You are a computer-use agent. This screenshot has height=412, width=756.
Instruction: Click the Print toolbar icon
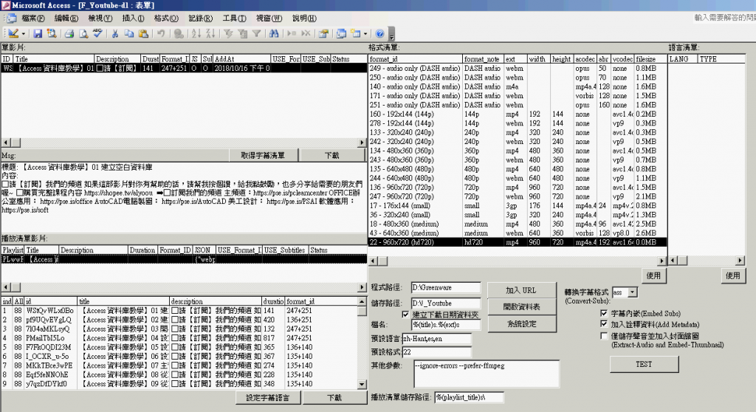[x=69, y=34]
